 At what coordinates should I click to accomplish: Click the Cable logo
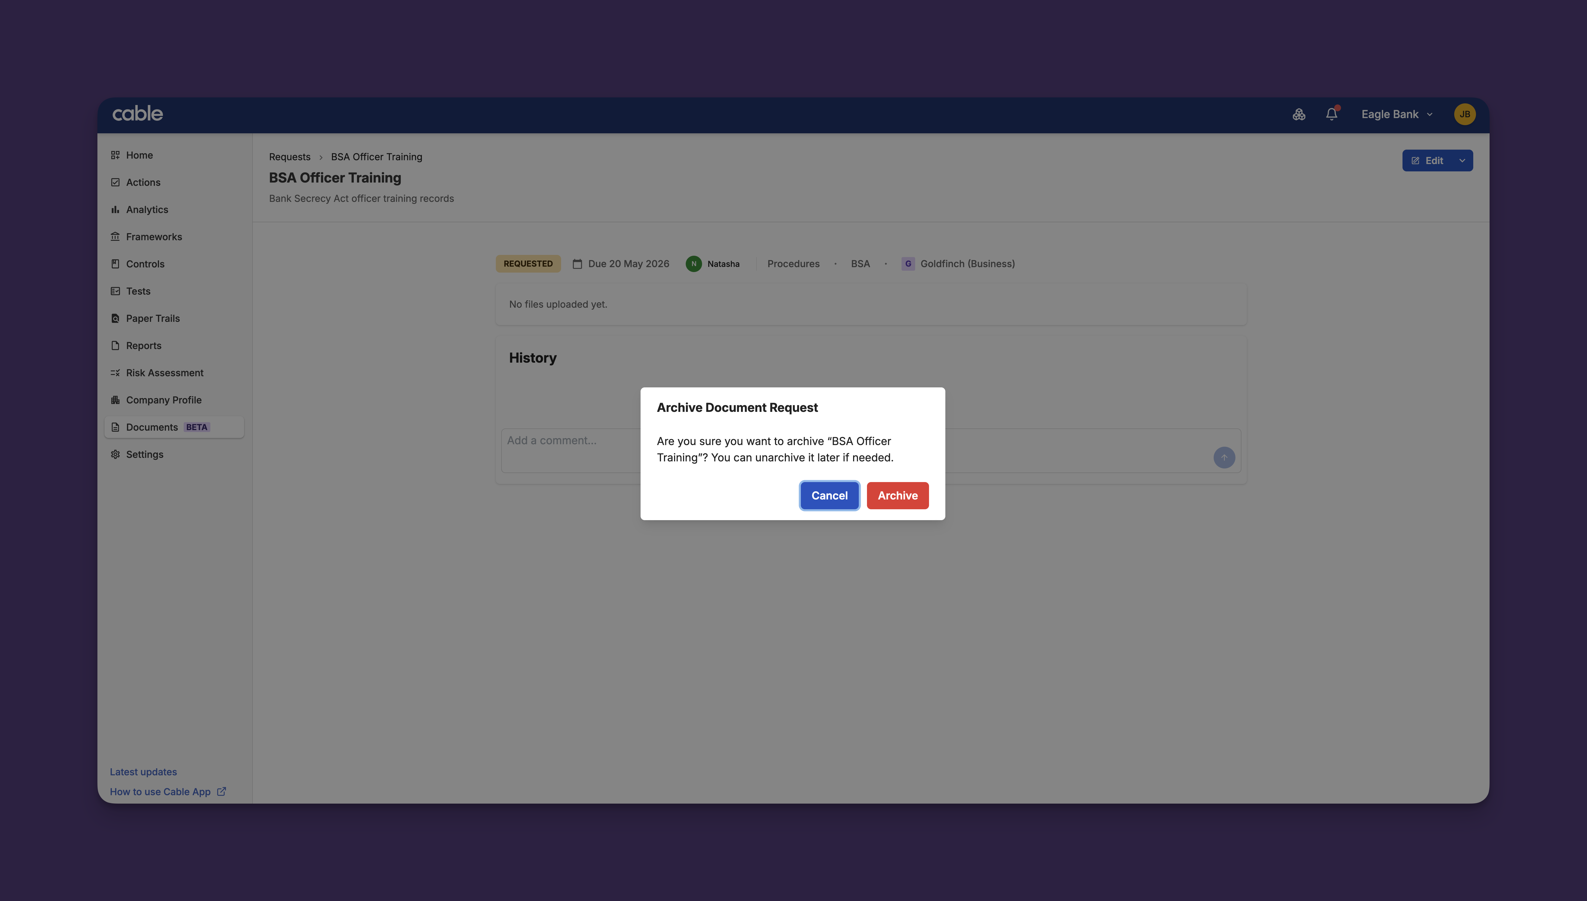tap(137, 114)
